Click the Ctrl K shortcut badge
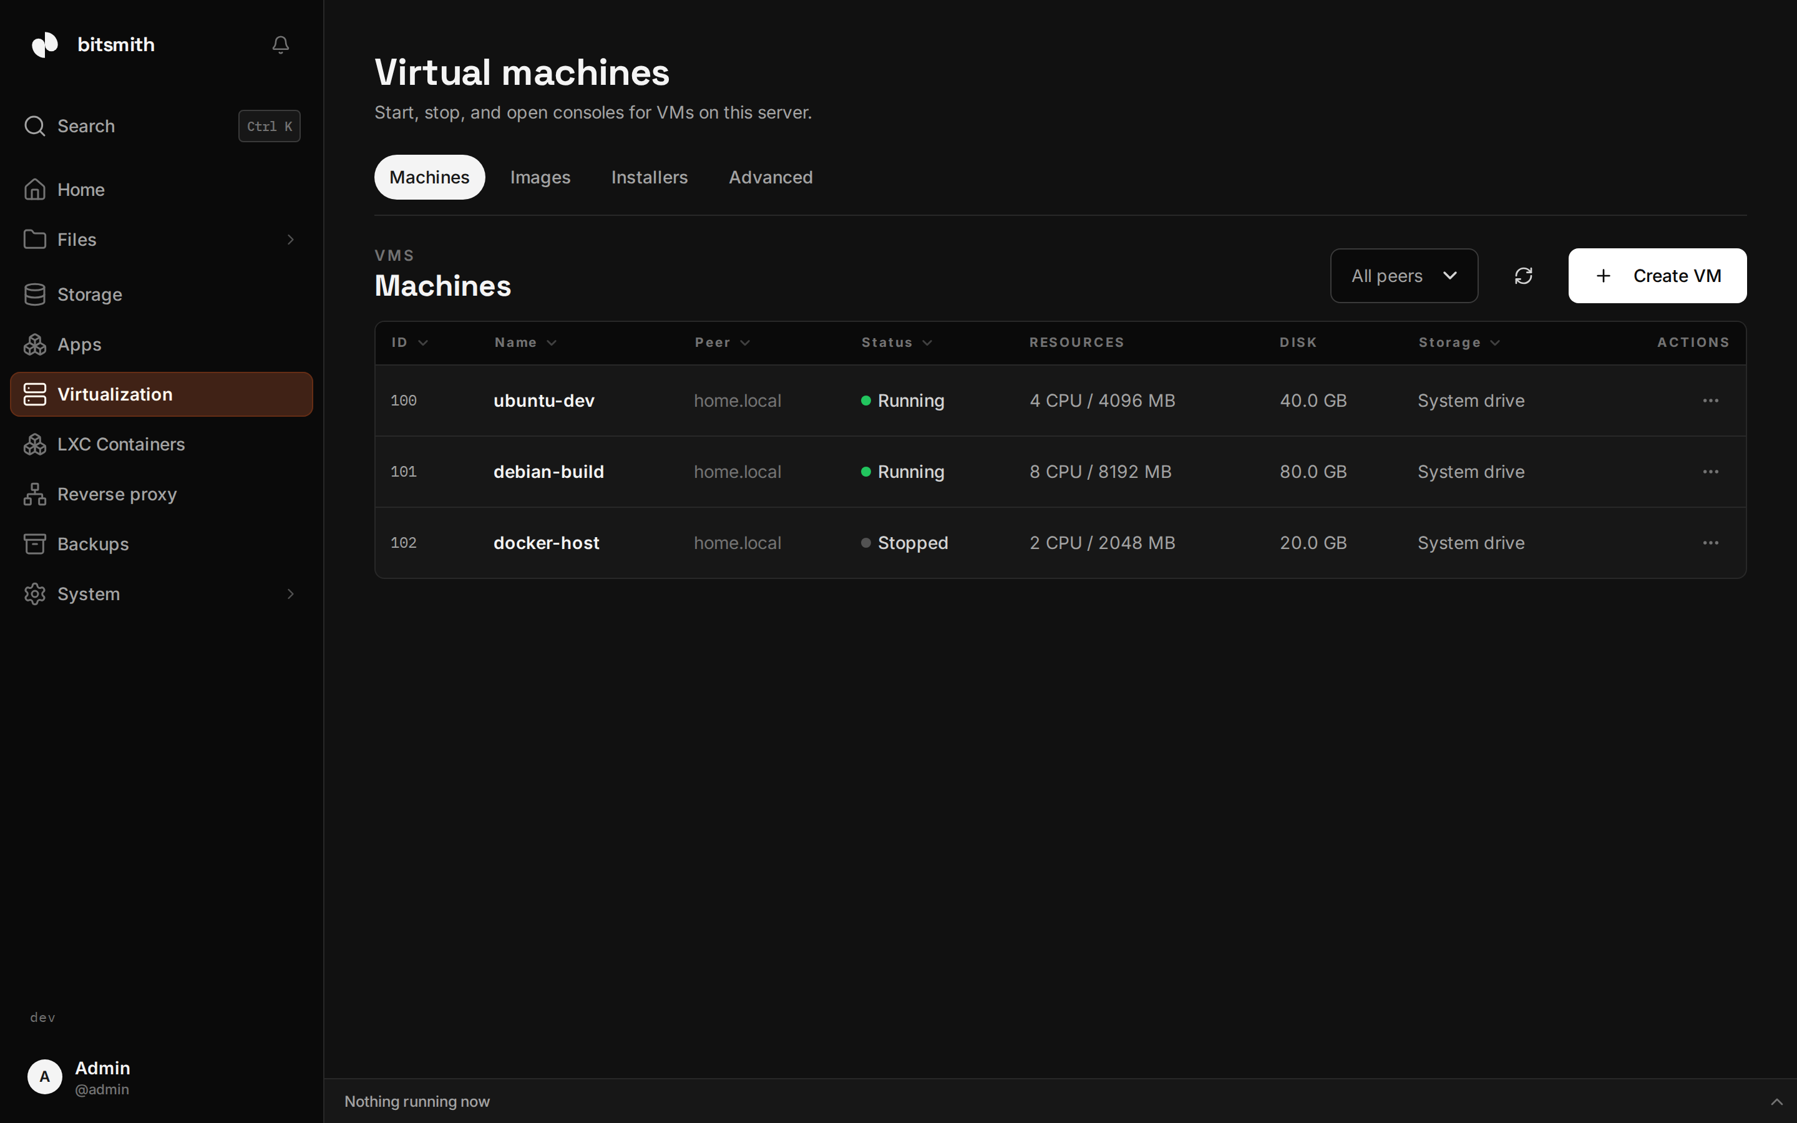 point(269,126)
